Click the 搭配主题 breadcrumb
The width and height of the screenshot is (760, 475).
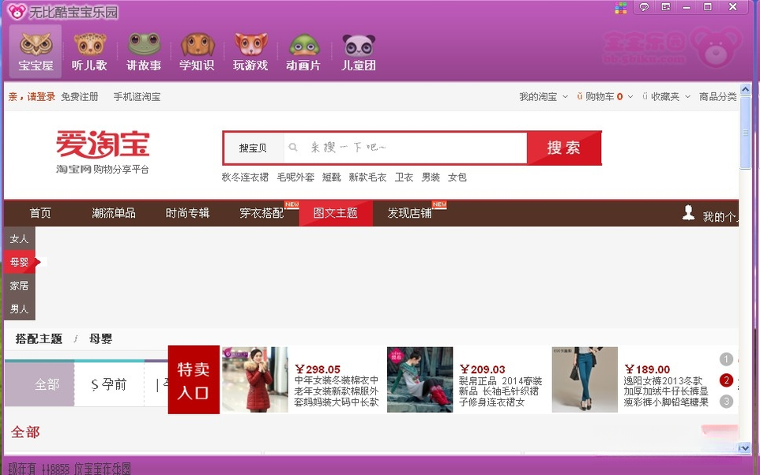(39, 339)
